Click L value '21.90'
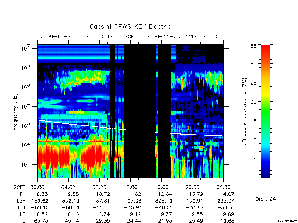Viewport: 298px width, 223px height. (165, 221)
